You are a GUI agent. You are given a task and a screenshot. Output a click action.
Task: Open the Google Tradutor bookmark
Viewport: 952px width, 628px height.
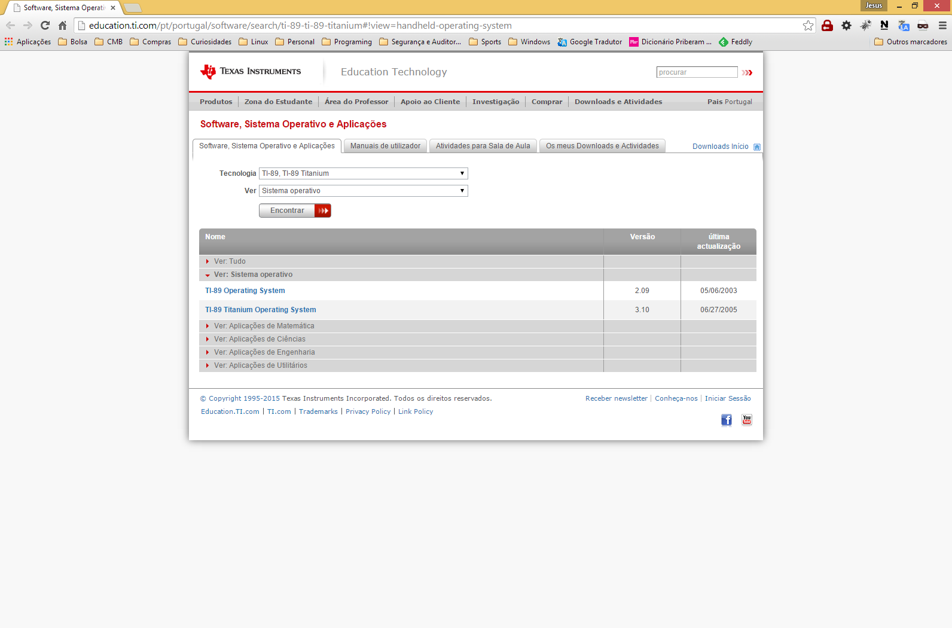point(590,42)
